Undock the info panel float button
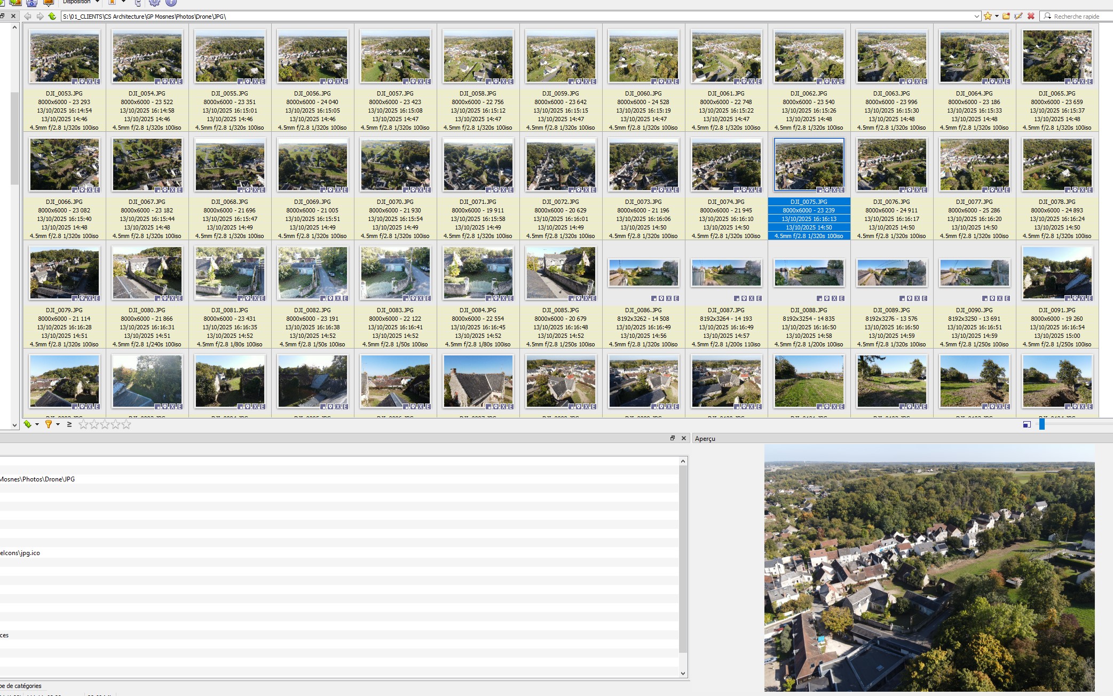The width and height of the screenshot is (1113, 696). pyautogui.click(x=673, y=438)
